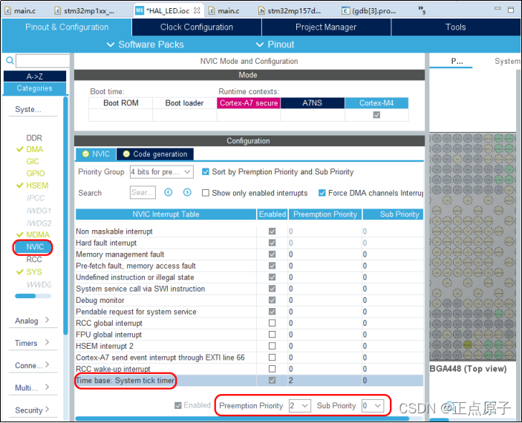The height and width of the screenshot is (423, 522).
Task: Close the HAL_LED.ioc editor tab
Action: (x=197, y=10)
